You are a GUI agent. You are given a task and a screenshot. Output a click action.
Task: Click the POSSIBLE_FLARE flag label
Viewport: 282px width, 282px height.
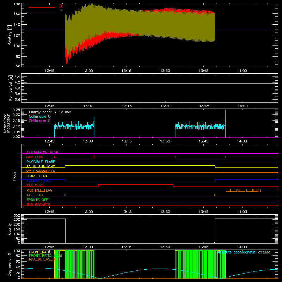41,162
